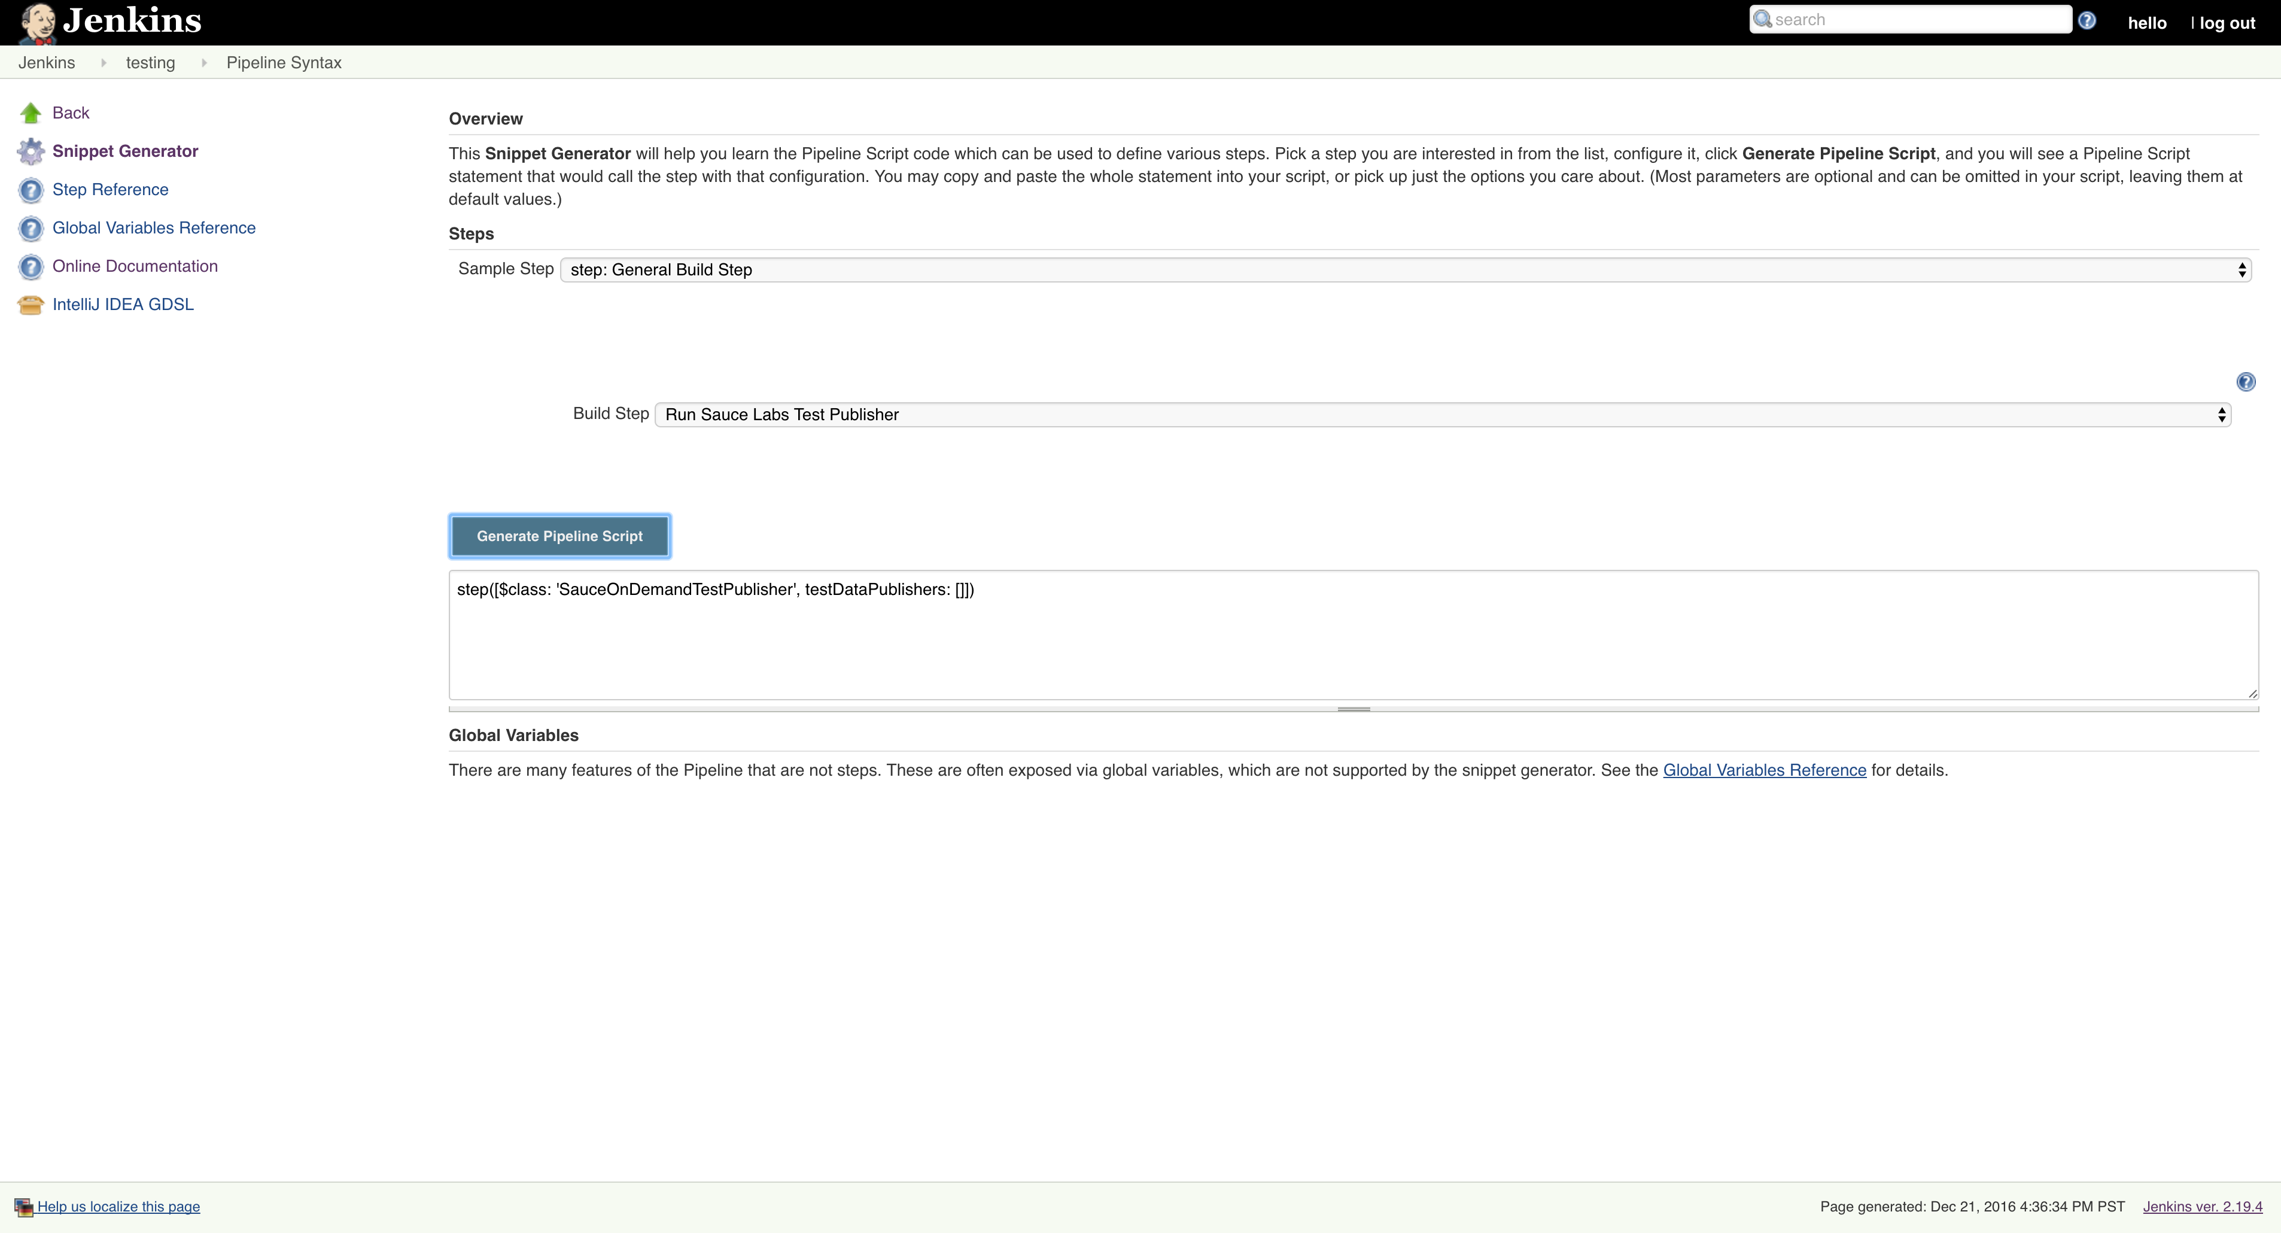Click the Jenkins head logo

point(37,22)
